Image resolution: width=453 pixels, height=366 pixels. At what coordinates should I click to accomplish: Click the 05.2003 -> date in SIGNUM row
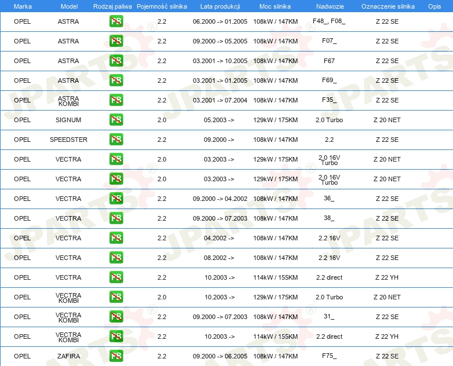tap(219, 120)
